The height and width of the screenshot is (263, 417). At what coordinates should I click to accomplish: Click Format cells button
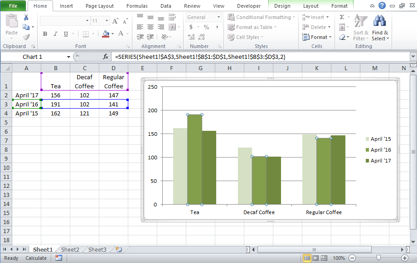tap(317, 37)
